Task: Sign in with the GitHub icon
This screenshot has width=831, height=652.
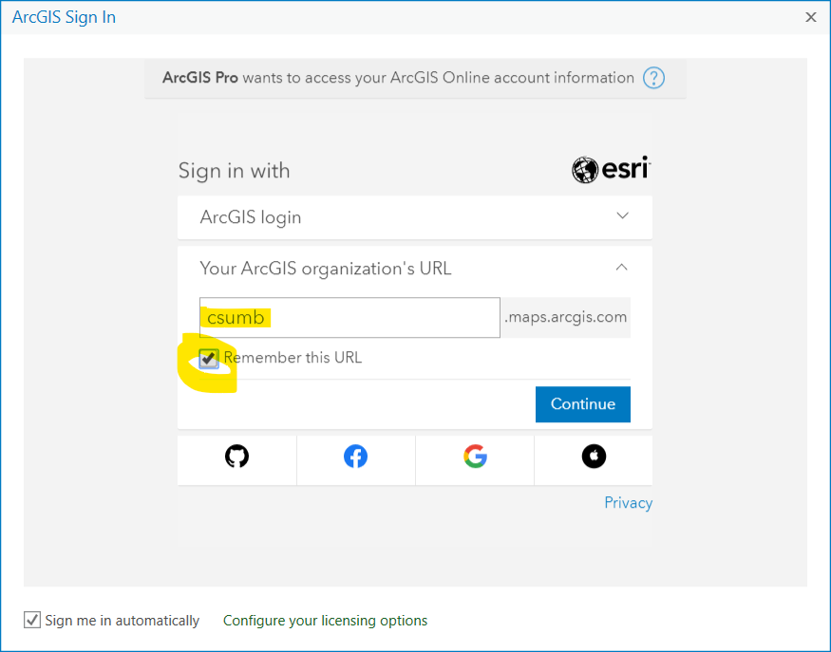Action: [236, 456]
